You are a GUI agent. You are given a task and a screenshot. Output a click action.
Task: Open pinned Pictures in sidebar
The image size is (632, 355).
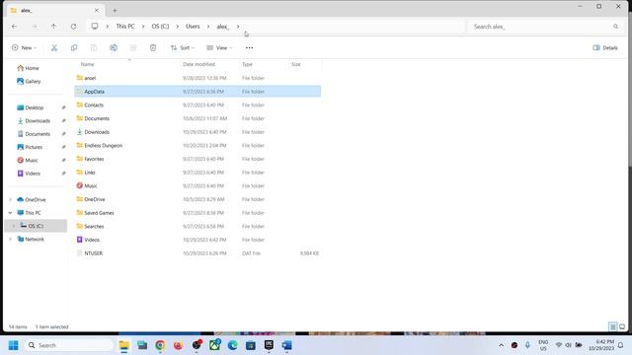(34, 147)
